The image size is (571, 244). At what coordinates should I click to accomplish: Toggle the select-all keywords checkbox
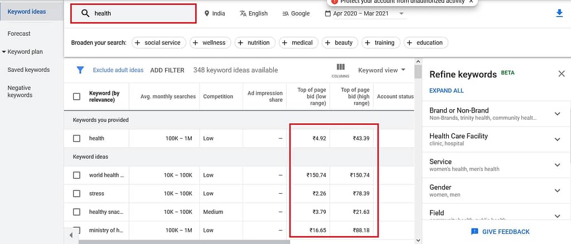76,96
